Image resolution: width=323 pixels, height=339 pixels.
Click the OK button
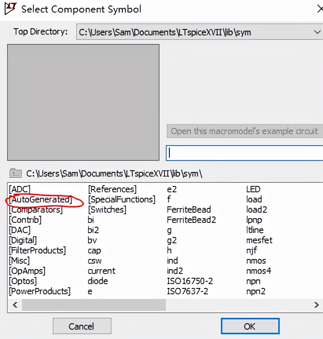coord(250,326)
